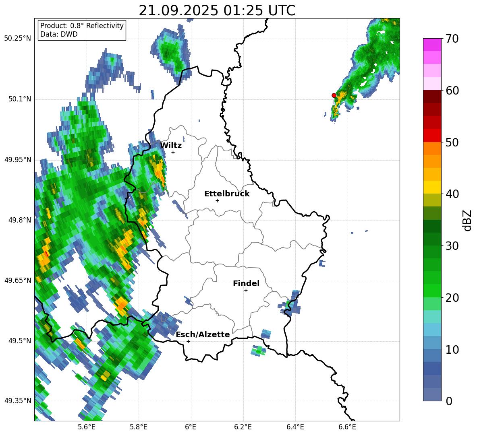Click the red station dot marker

(334, 95)
